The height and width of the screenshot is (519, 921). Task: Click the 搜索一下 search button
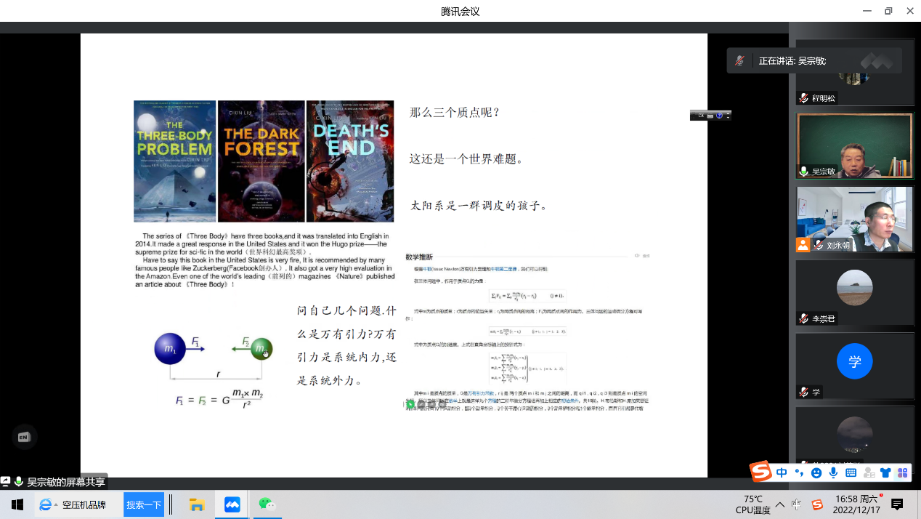[144, 504]
